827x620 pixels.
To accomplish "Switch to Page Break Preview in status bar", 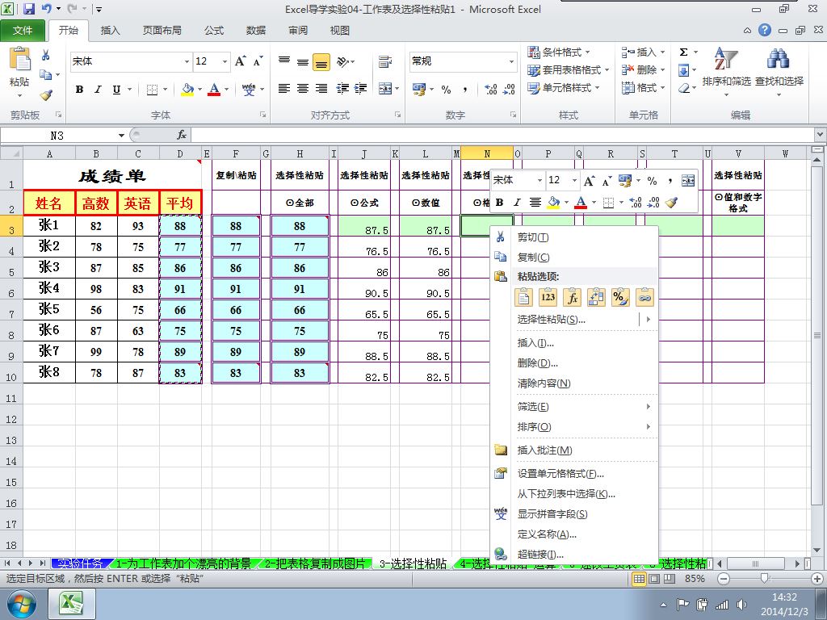I will pos(670,579).
